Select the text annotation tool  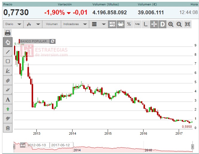point(8,99)
